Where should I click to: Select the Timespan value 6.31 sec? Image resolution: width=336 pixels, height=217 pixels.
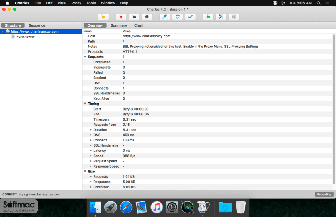129,119
